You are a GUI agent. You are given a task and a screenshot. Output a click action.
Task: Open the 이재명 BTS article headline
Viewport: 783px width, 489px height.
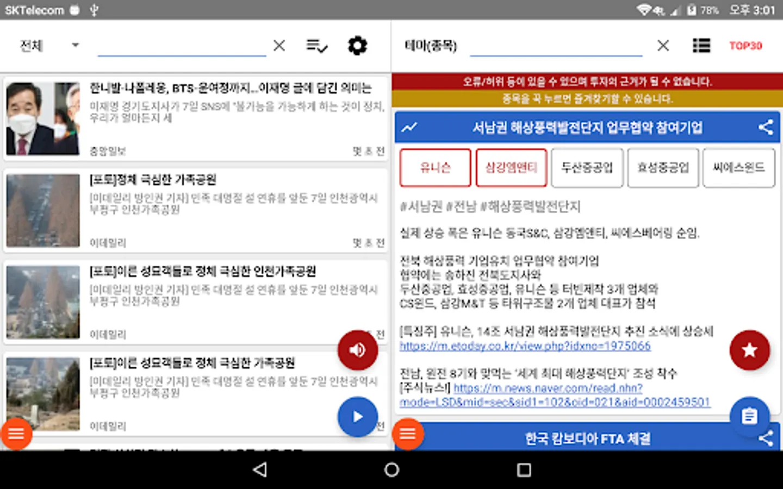click(231, 87)
